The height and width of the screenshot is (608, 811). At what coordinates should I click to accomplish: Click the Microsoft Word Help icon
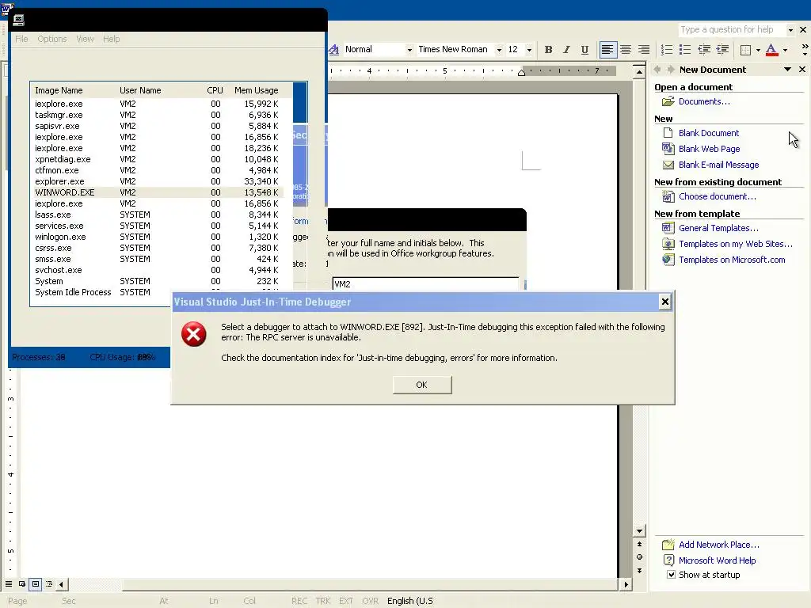tap(668, 560)
